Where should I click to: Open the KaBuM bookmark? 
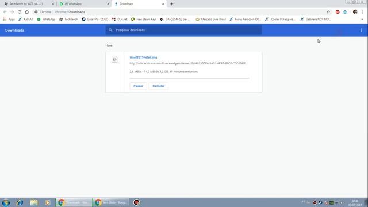pos(26,19)
